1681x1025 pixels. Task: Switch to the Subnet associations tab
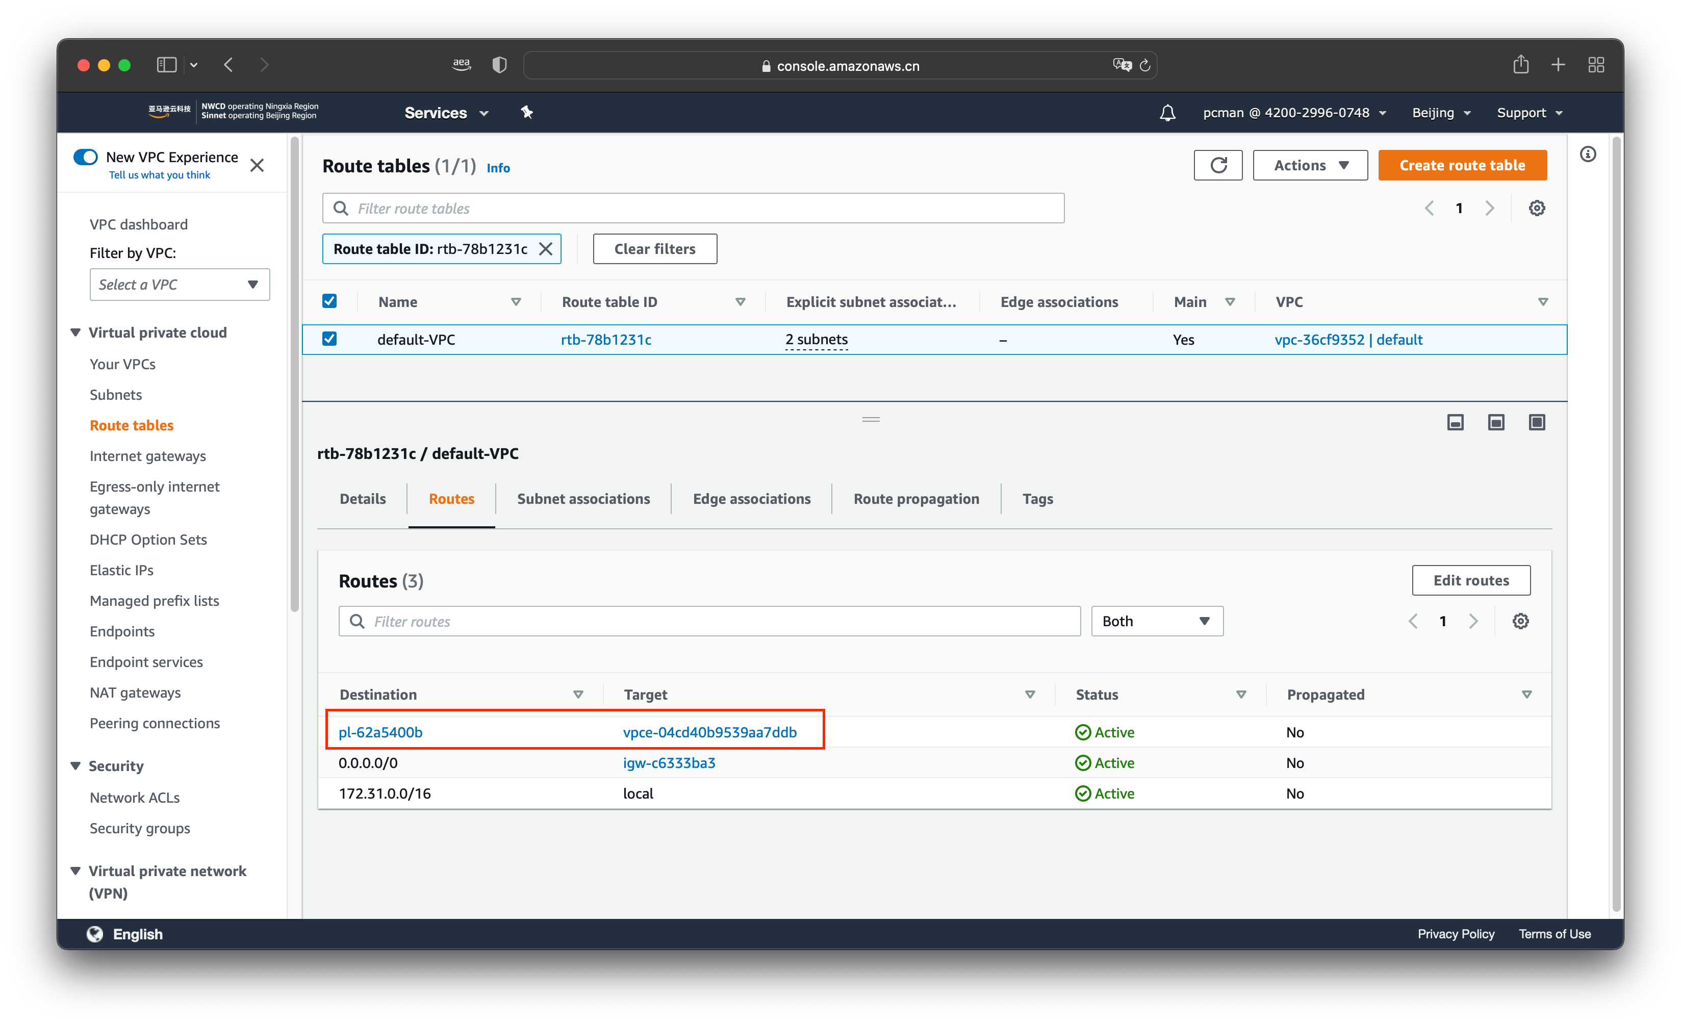pos(583,499)
